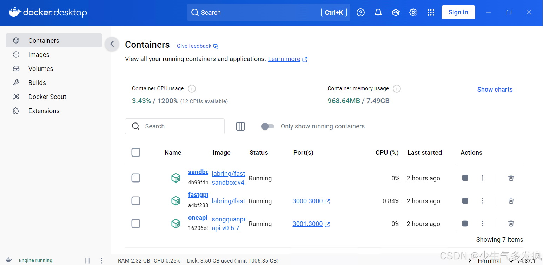Screen dimensions: 543x265
Task: Click the fastgpt container cube icon
Action: [x=176, y=201]
